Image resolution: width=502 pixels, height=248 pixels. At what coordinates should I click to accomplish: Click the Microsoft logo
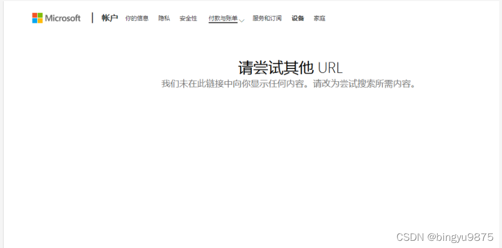[x=56, y=18]
